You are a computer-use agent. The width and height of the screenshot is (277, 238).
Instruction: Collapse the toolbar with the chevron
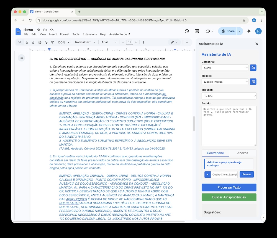(x=187, y=42)
